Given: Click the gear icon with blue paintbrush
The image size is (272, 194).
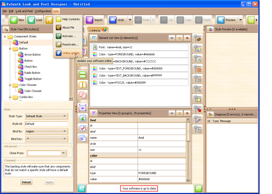Looking at the screenshot, I should pos(197,119).
